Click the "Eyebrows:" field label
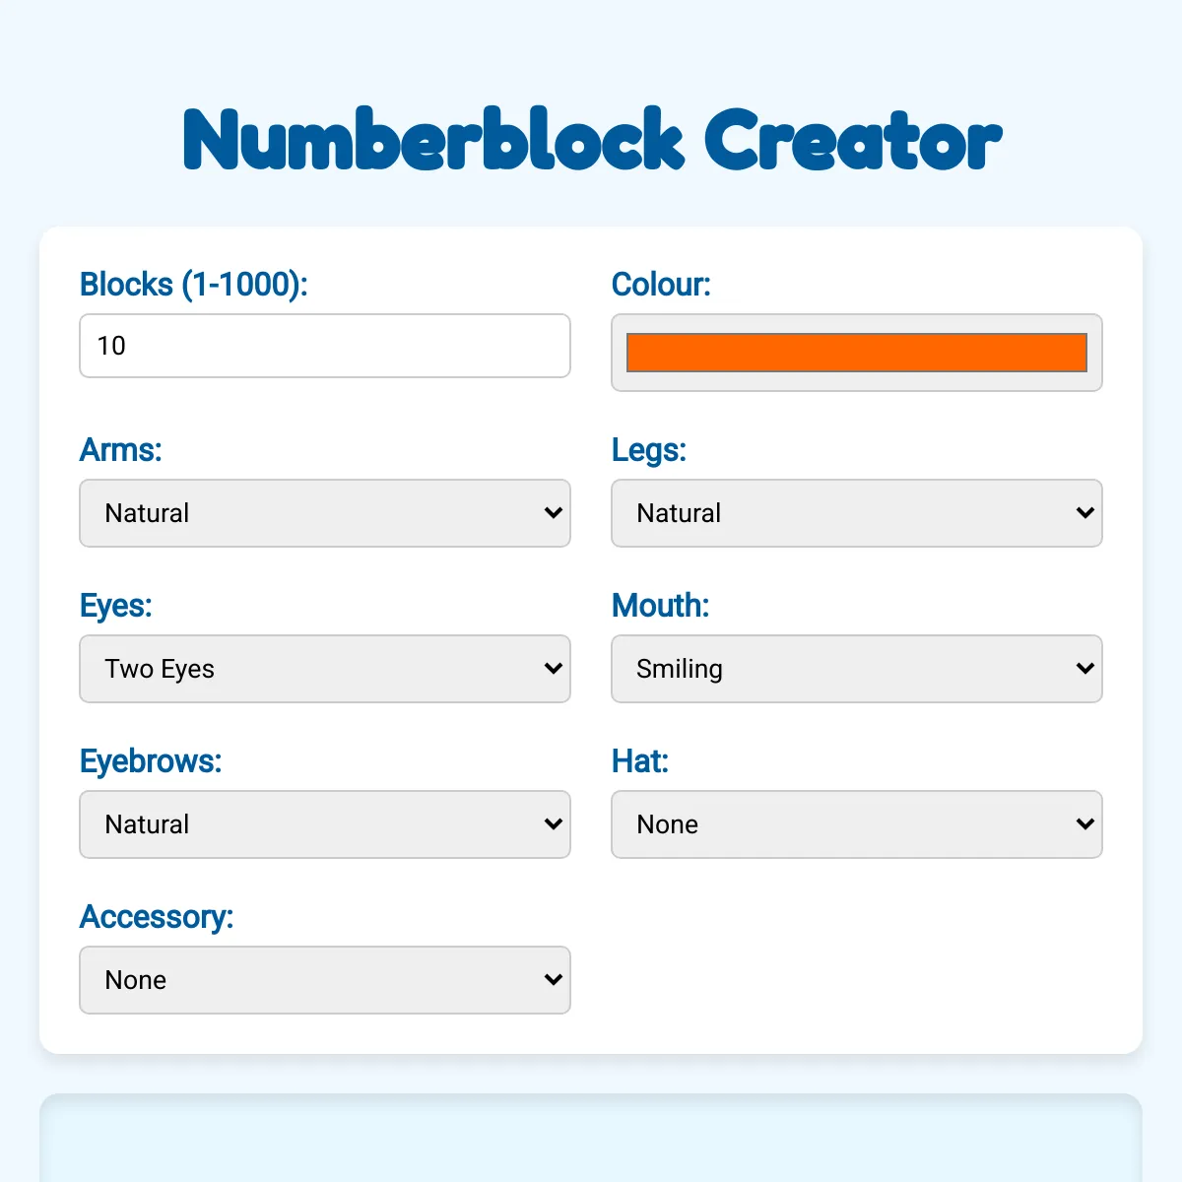This screenshot has height=1182, width=1182. click(x=151, y=761)
